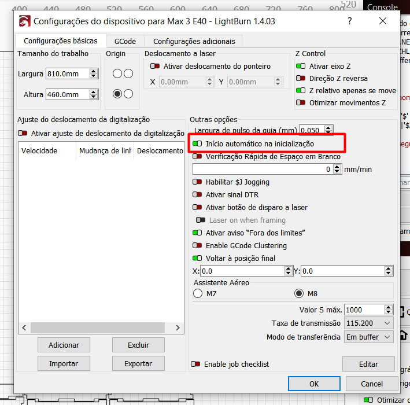The image size is (410, 405).
Task: Open Configurações adicionais tab
Action: pos(194,42)
